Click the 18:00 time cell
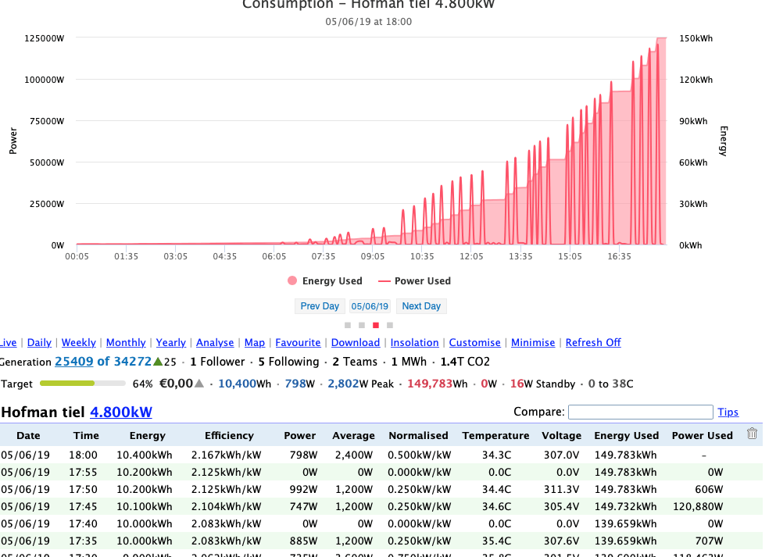 (x=83, y=455)
